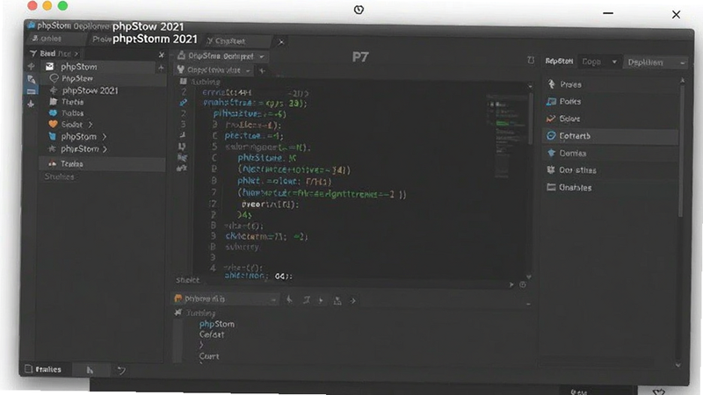The width and height of the screenshot is (703, 395).
Task: Click the icon left of the right panel header
Action: coord(531,61)
